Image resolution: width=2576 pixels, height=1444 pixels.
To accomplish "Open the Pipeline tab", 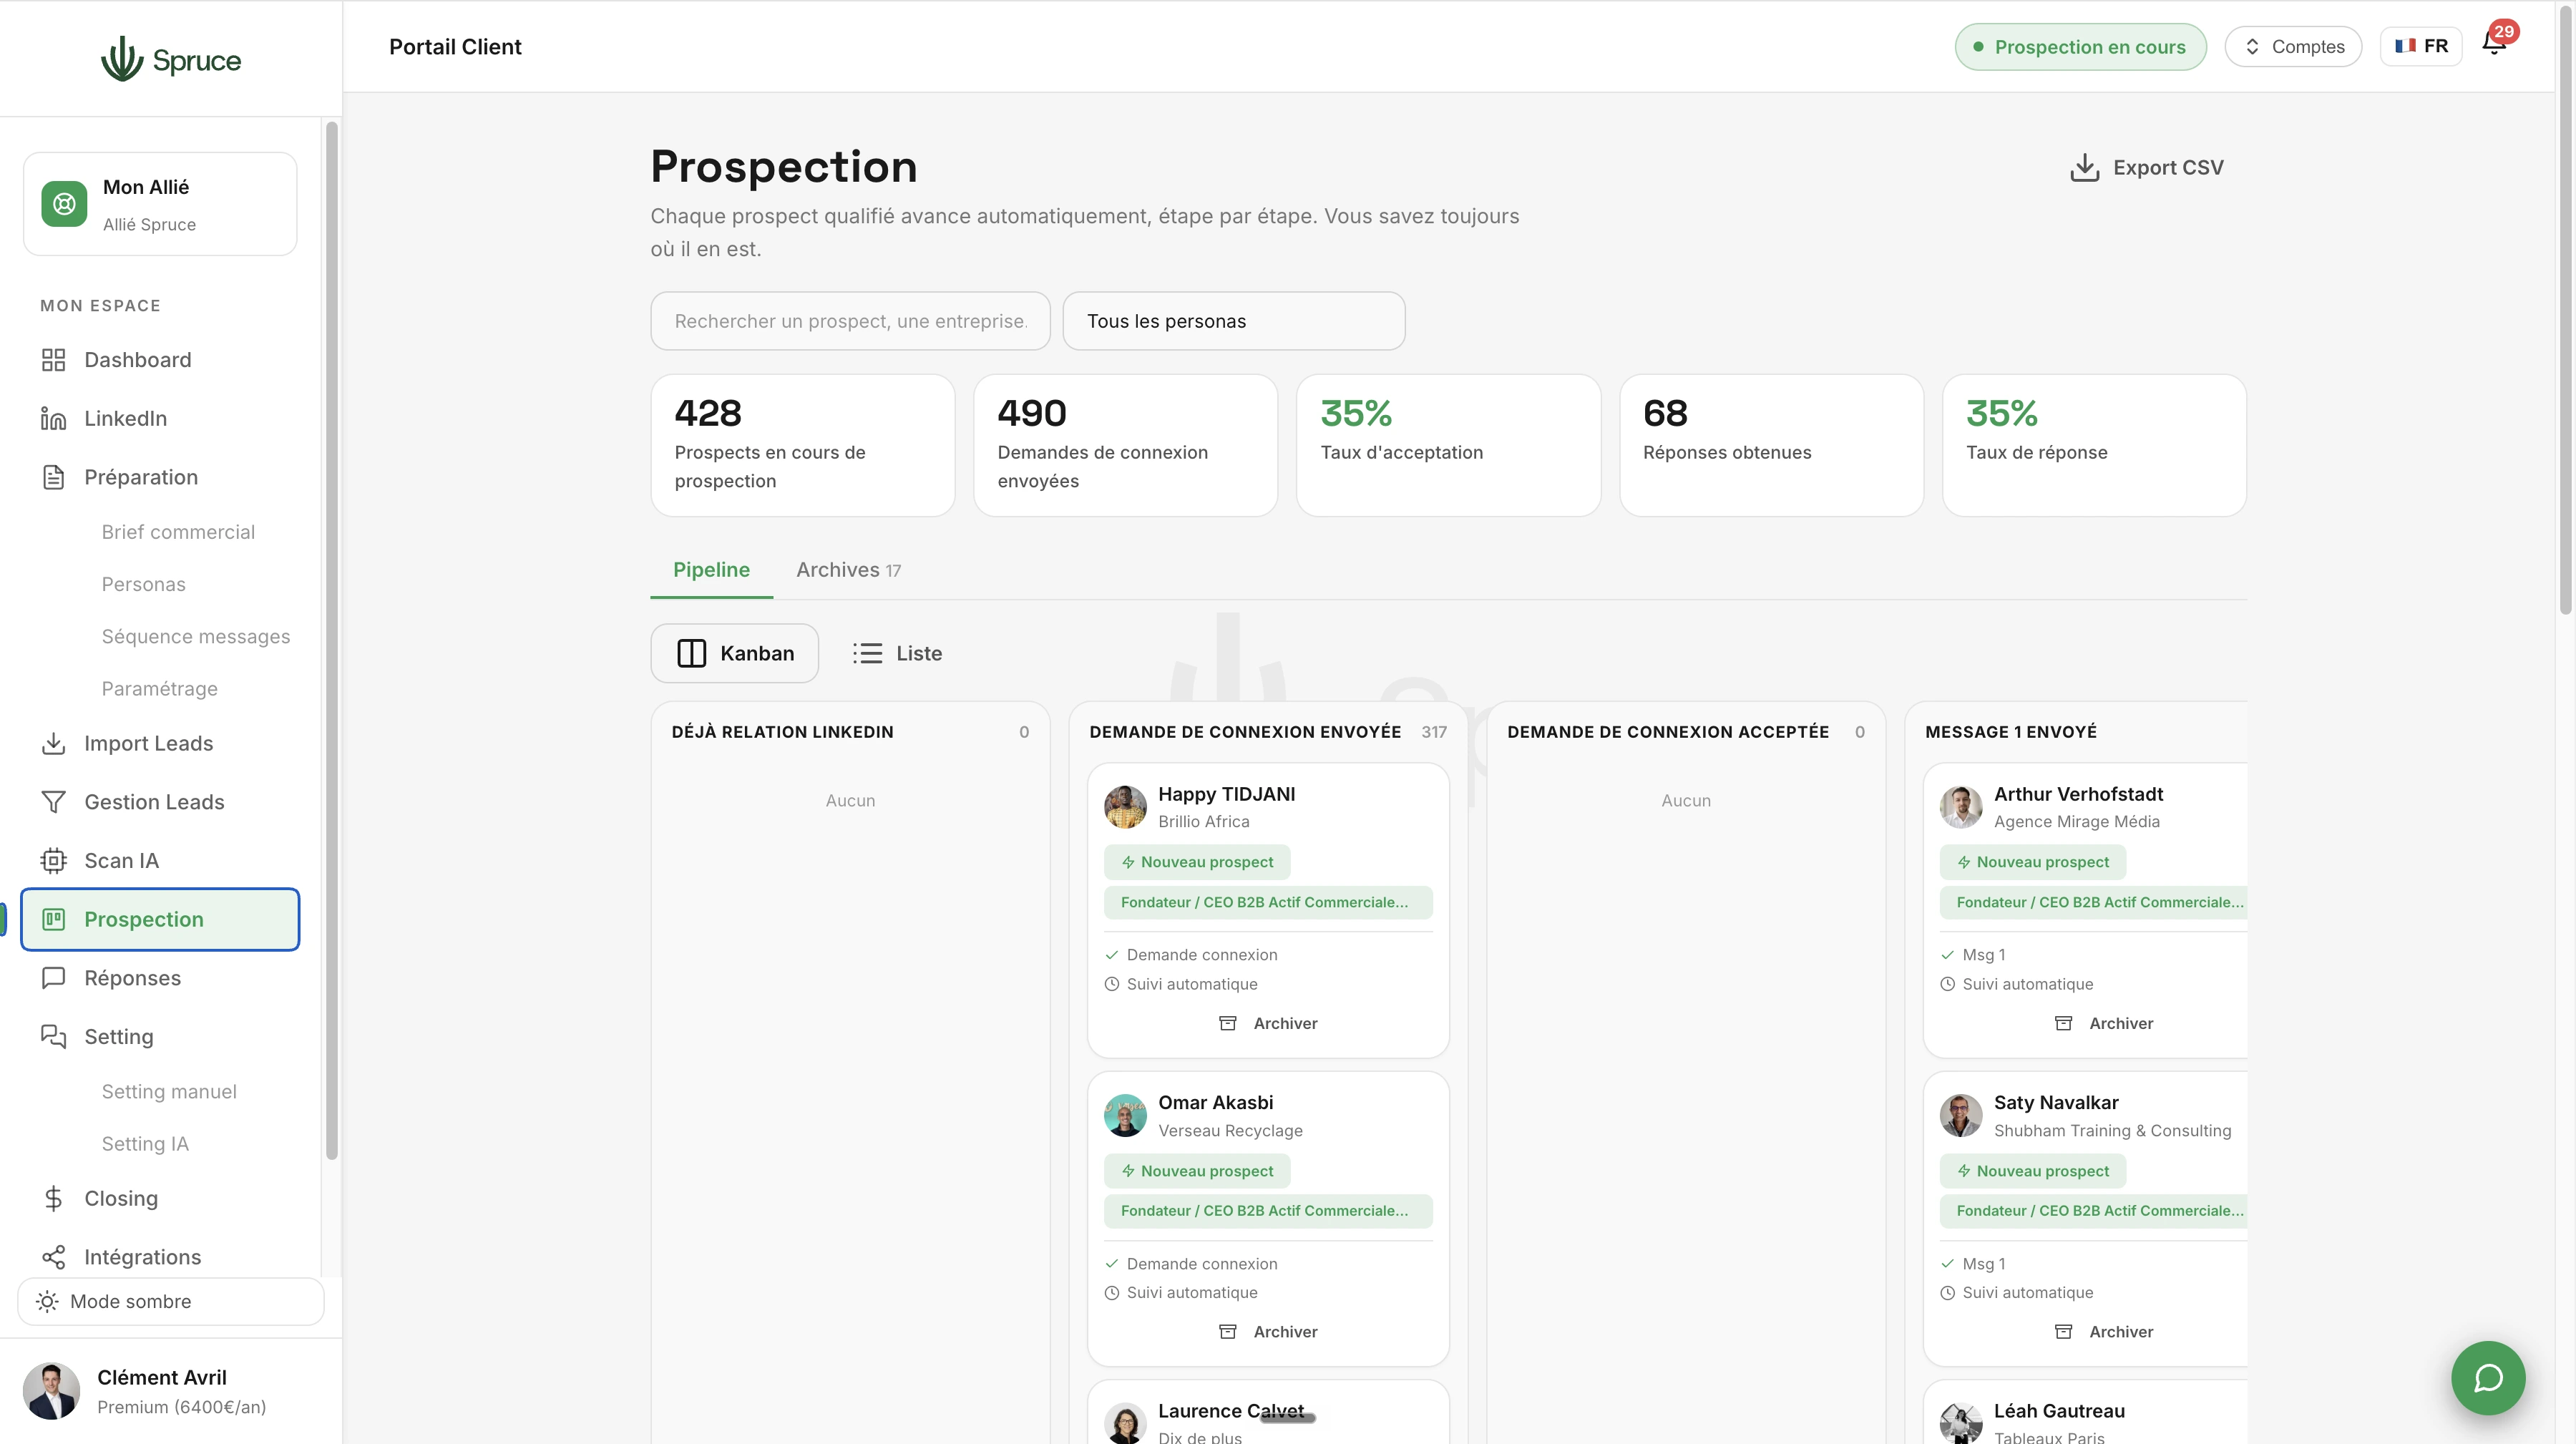I will [x=711, y=570].
